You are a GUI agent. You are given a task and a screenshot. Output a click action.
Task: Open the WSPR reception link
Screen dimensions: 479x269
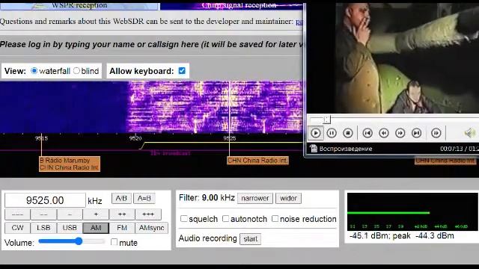pyautogui.click(x=79, y=5)
